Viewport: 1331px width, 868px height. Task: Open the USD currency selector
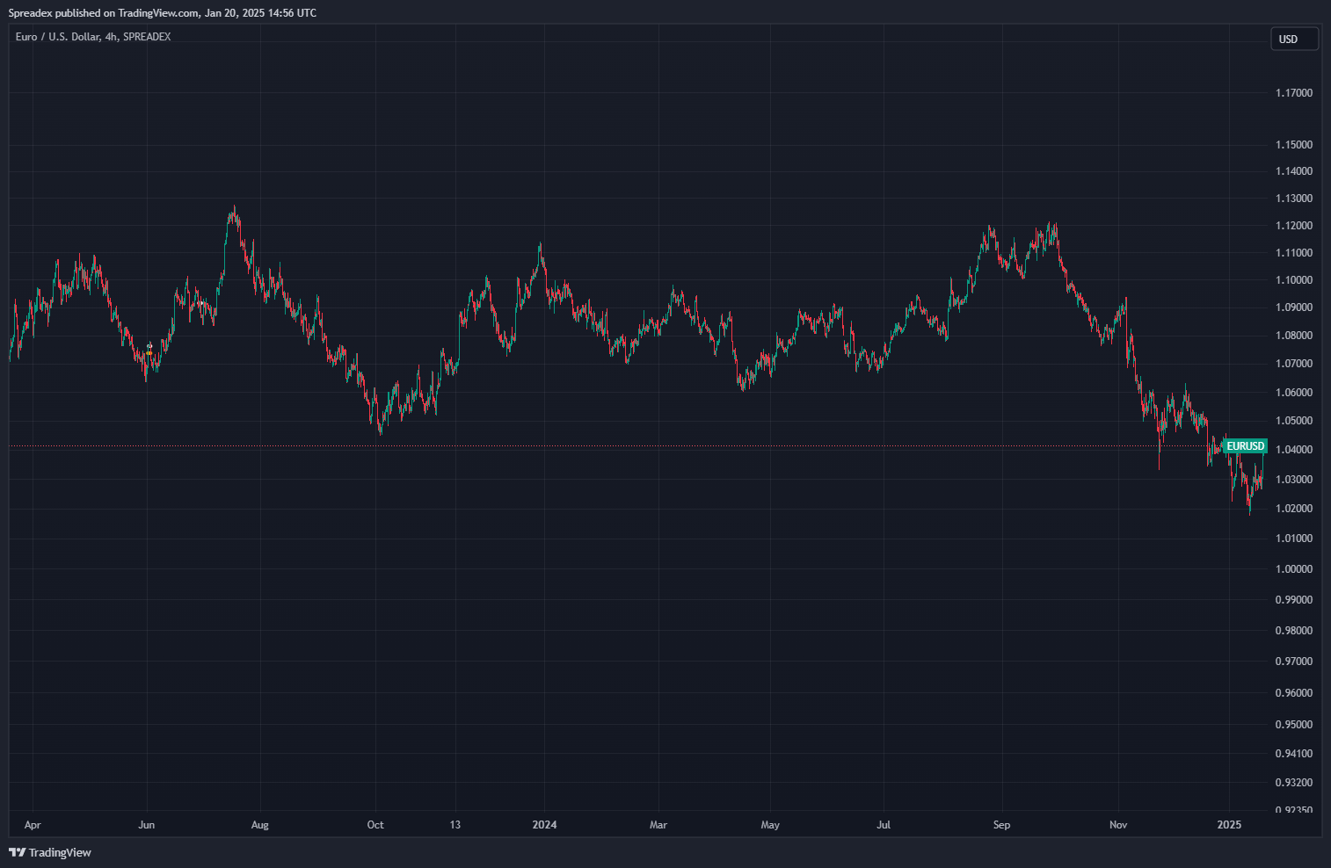[1294, 39]
